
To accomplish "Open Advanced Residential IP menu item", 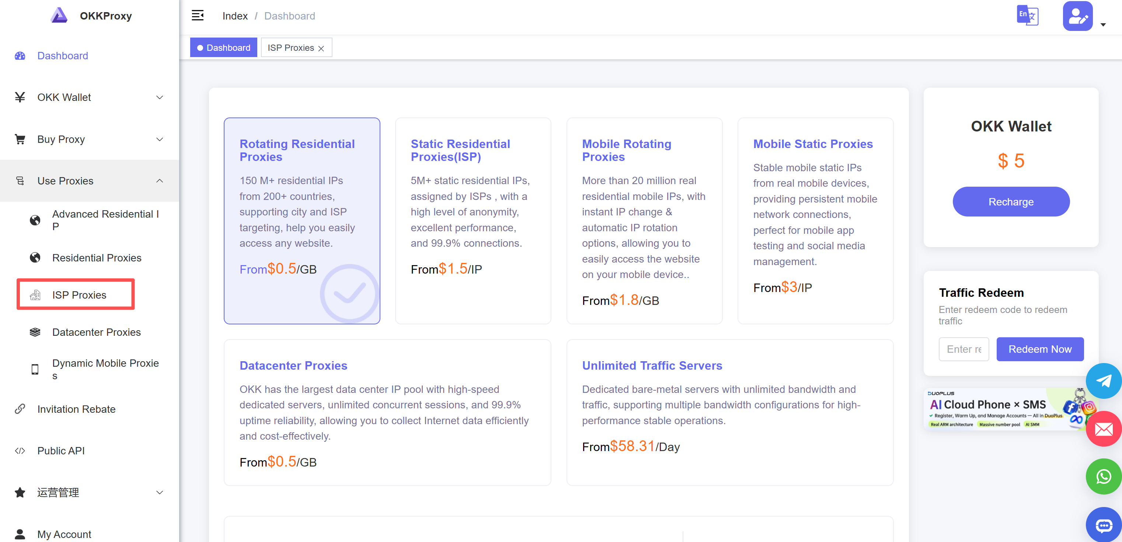I will [x=89, y=220].
